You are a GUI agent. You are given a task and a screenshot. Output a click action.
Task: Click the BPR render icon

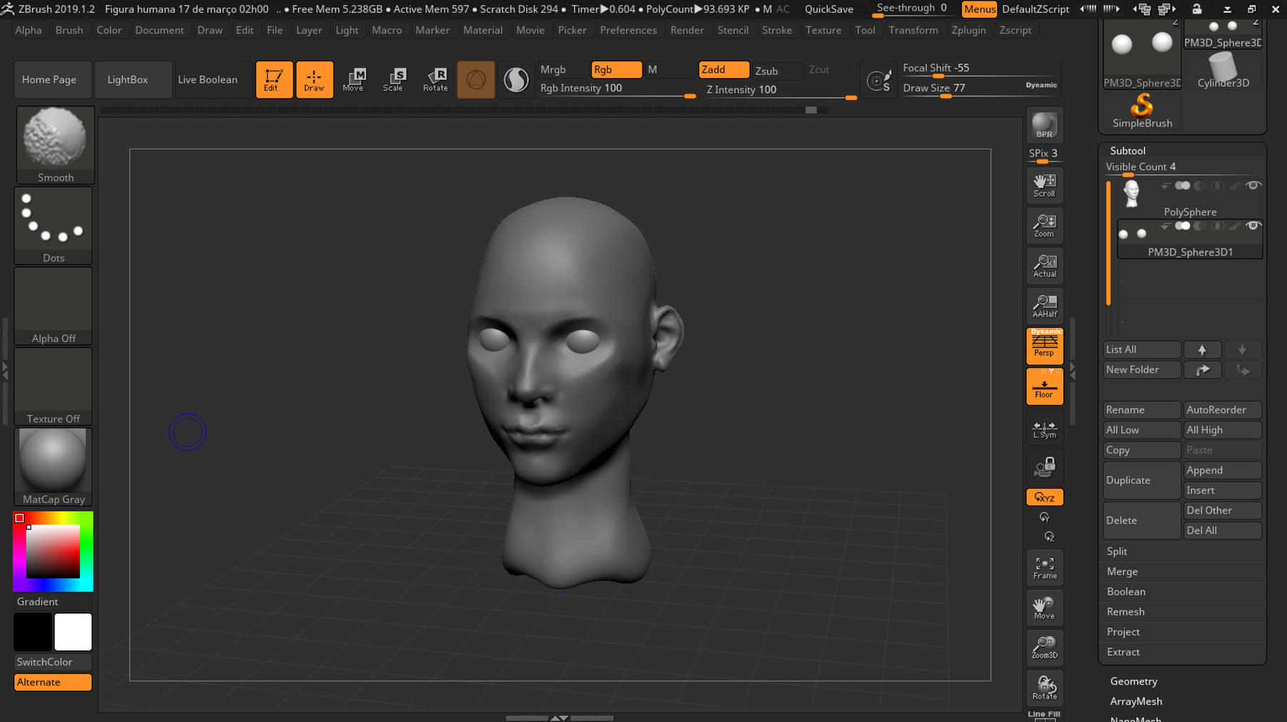(x=1044, y=125)
